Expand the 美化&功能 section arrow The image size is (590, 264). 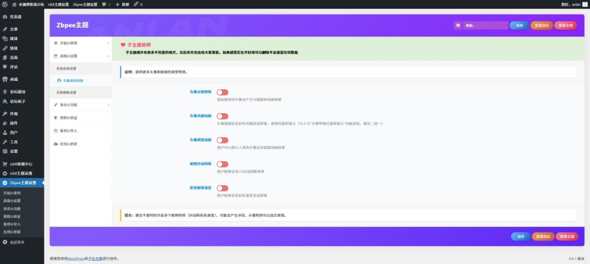108,105
